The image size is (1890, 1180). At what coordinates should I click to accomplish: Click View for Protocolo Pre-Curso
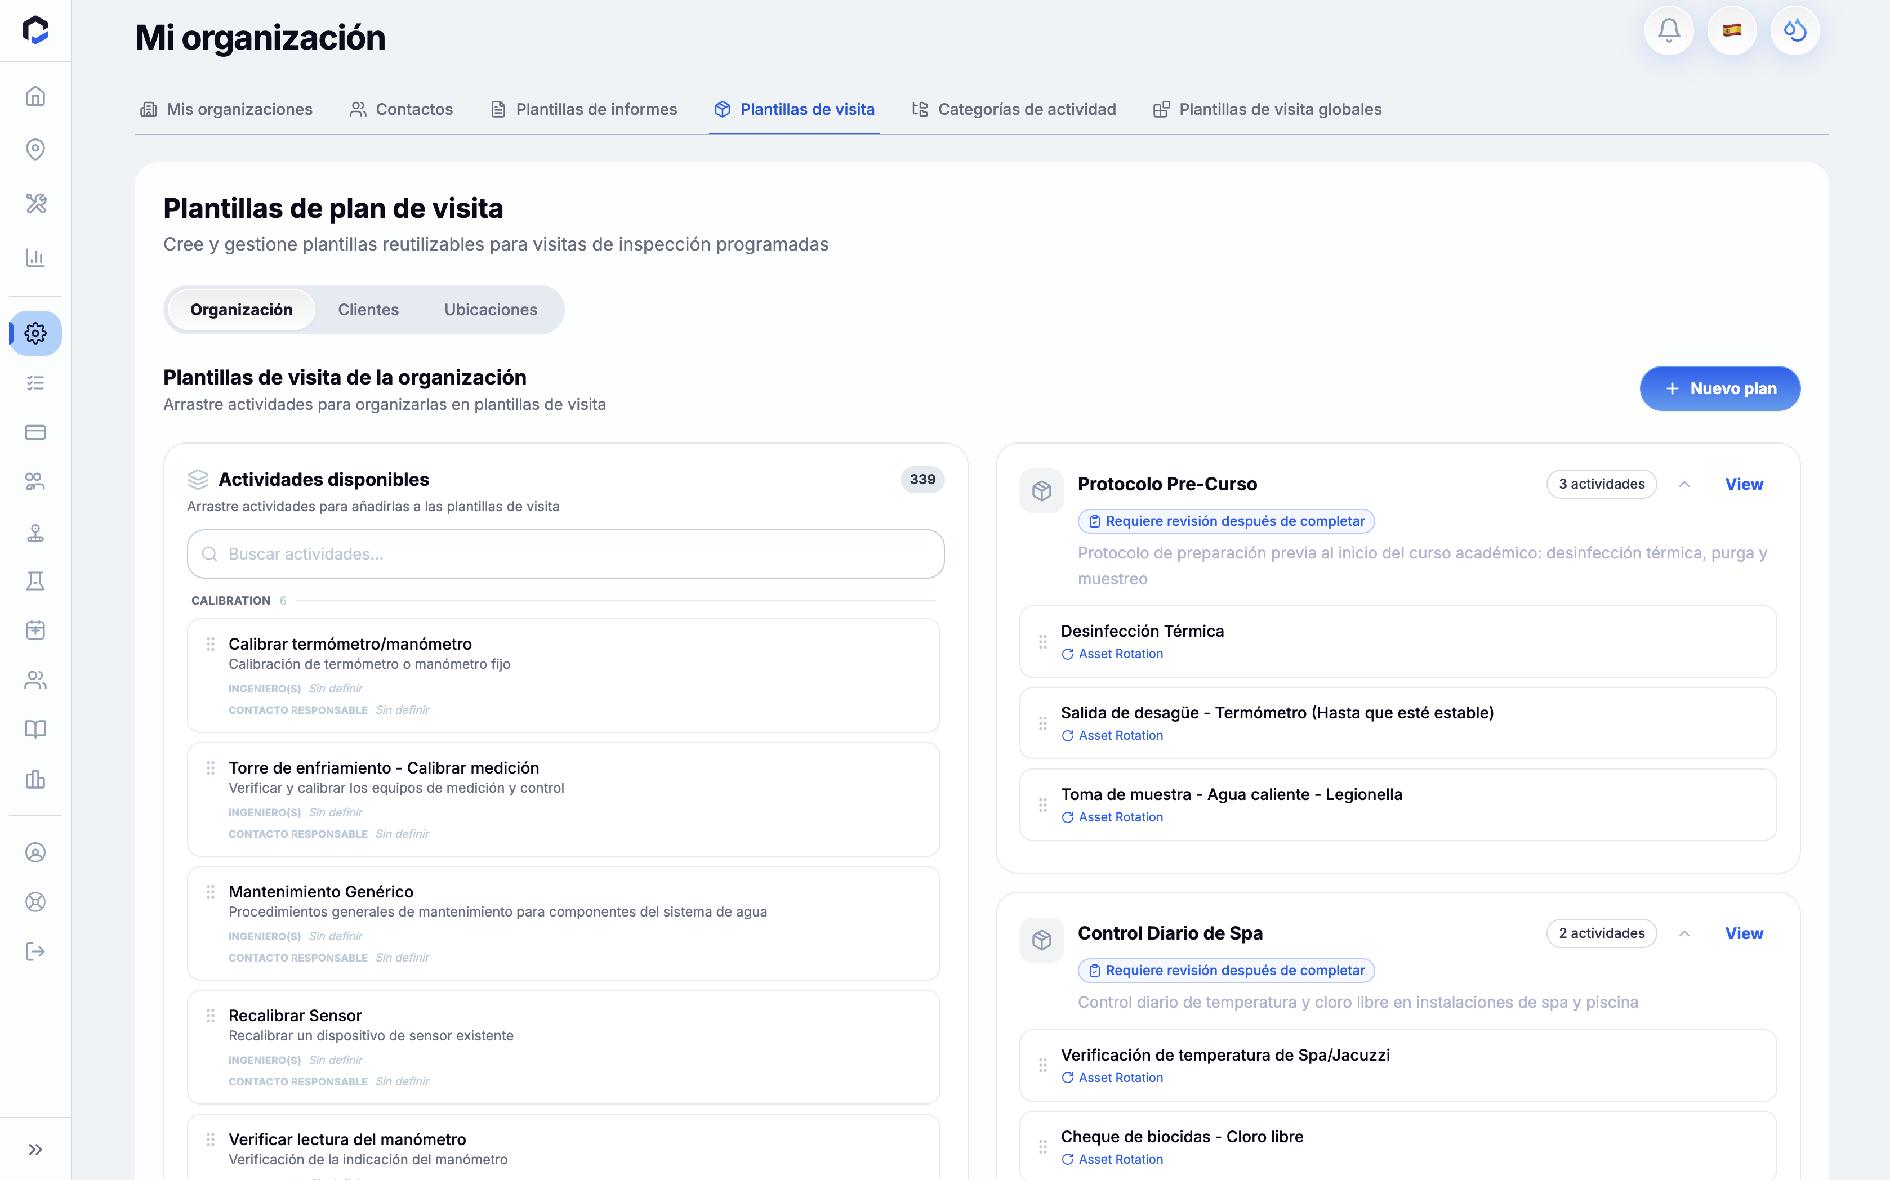[1744, 485]
